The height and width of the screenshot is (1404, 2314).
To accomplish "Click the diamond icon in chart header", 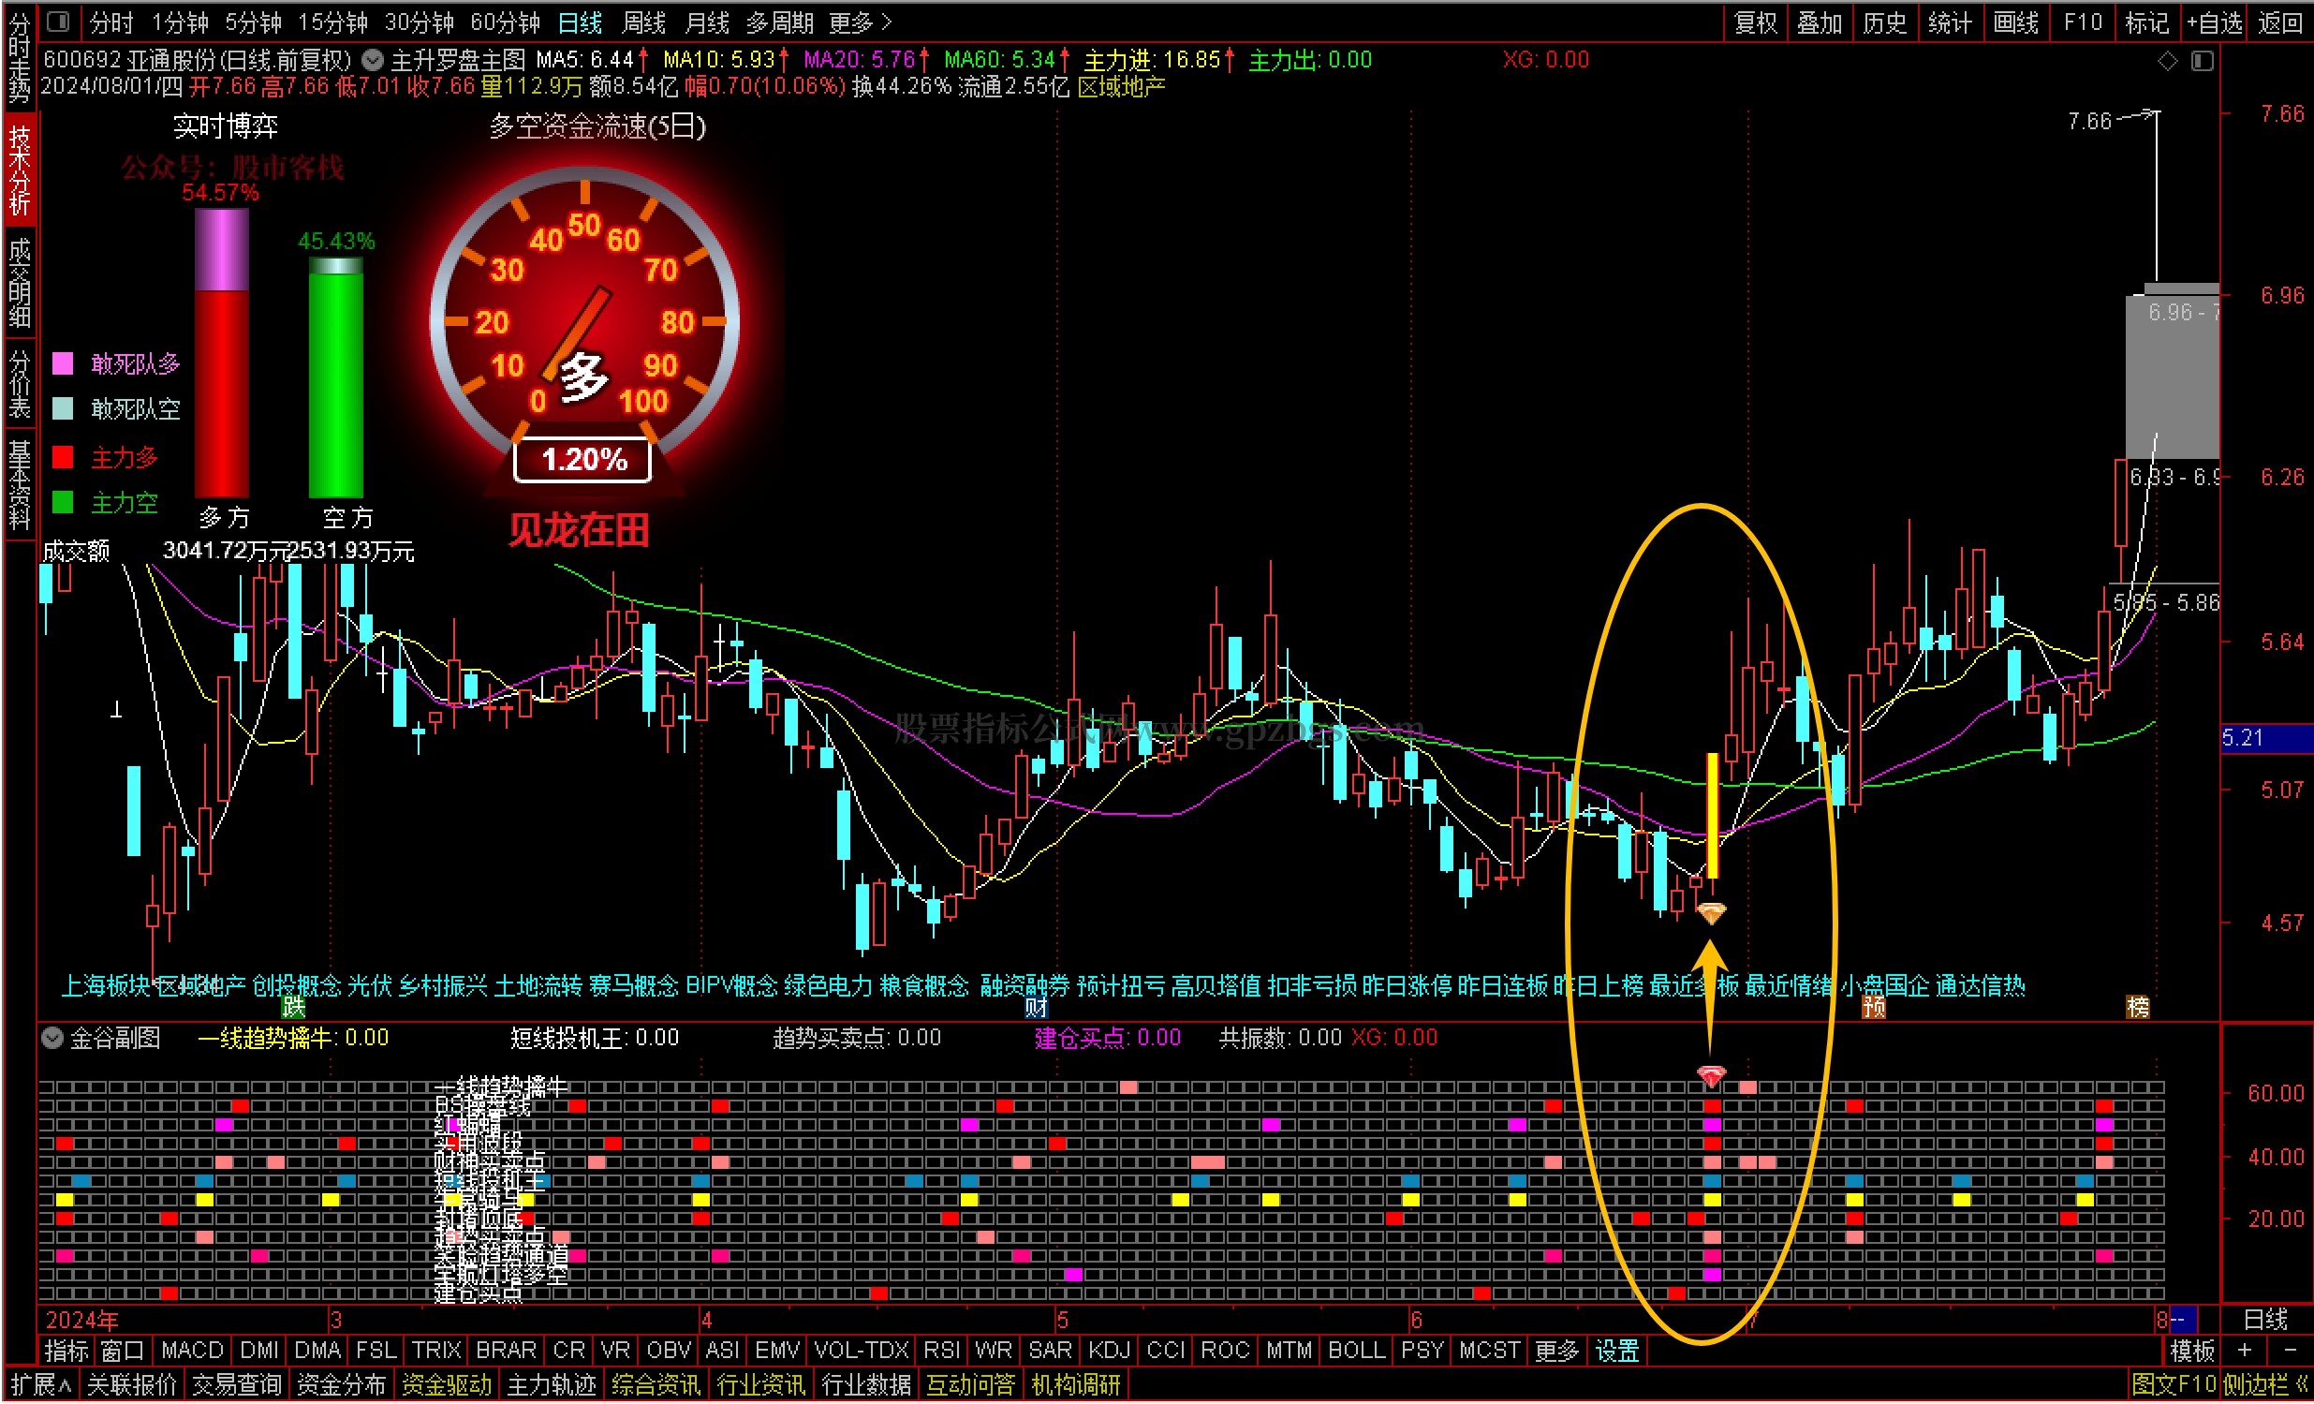I will (x=2168, y=61).
